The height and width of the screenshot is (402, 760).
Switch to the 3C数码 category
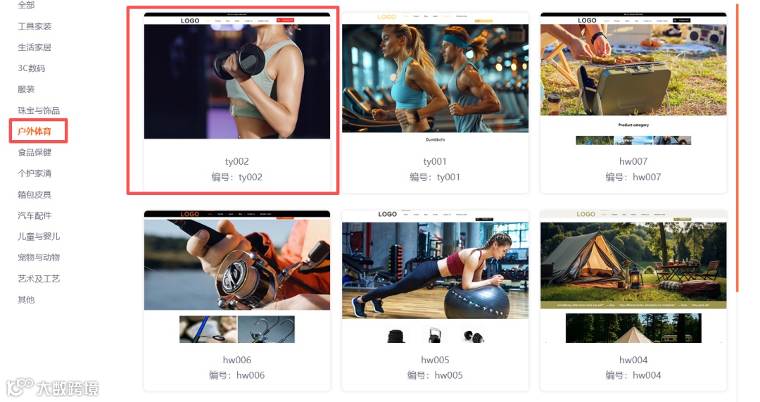coord(32,68)
